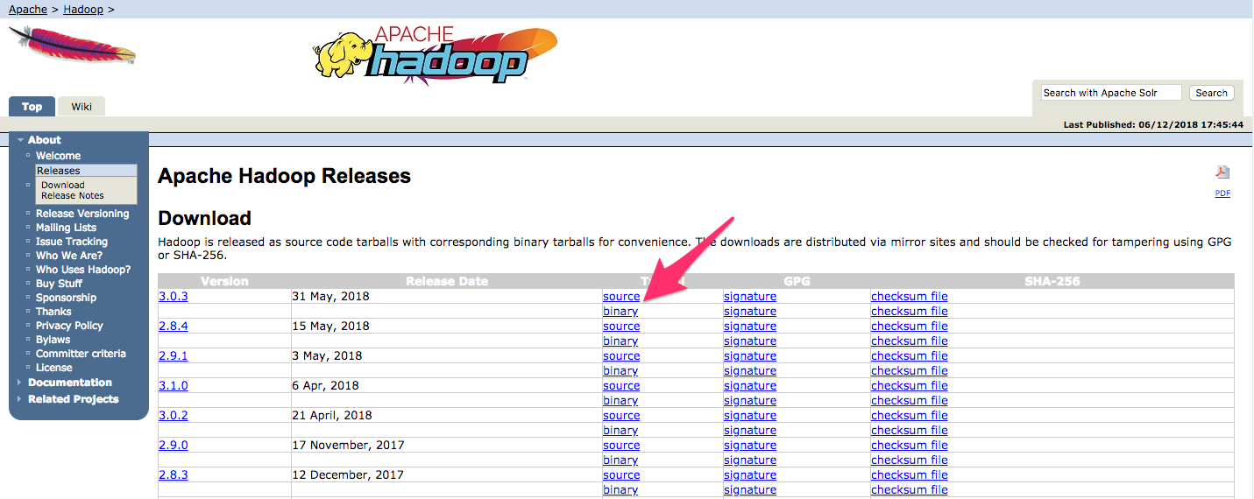Click the Release Date column header
This screenshot has height=499, width=1254.
(x=447, y=281)
